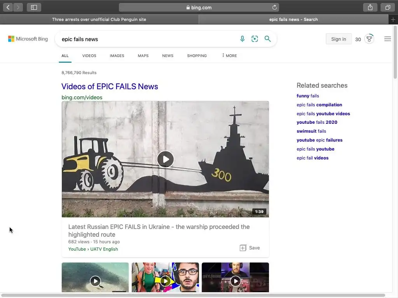Click the 682 views 15 hours ago text

[94, 242]
